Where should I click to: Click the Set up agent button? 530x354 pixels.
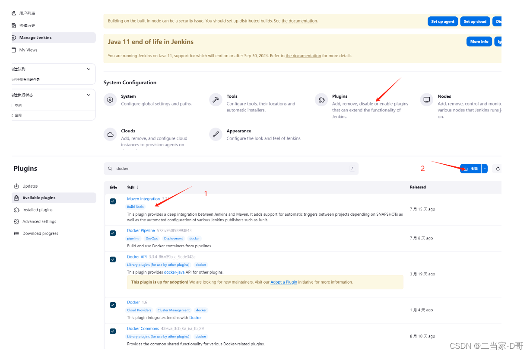(443, 22)
